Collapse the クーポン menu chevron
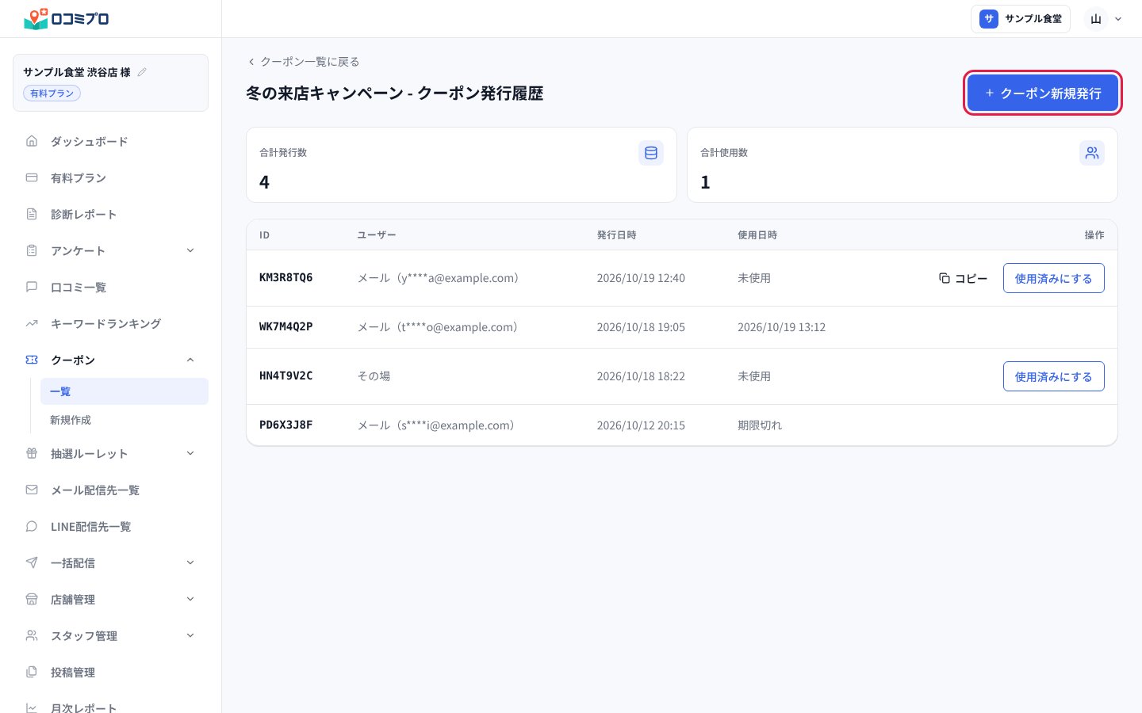The height and width of the screenshot is (713, 1142). click(190, 360)
